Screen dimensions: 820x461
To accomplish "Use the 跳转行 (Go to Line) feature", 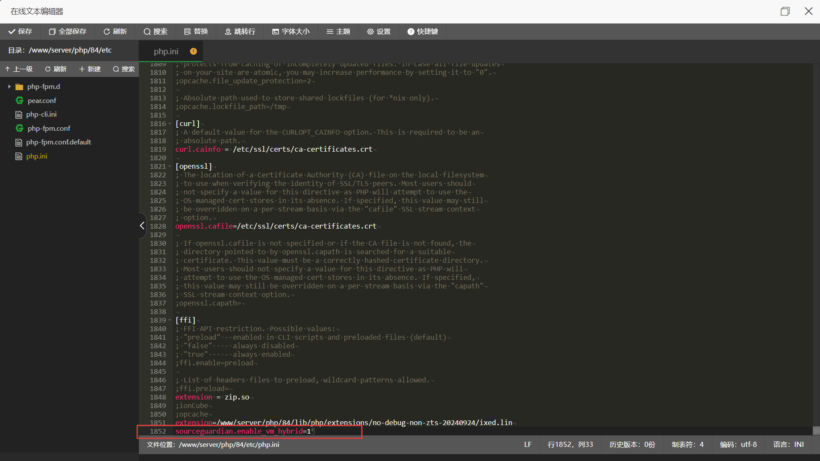I will pyautogui.click(x=240, y=31).
